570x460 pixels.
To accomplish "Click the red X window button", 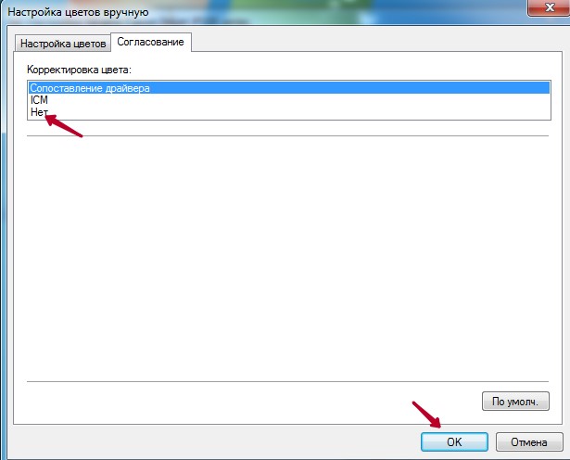I will coord(550,7).
